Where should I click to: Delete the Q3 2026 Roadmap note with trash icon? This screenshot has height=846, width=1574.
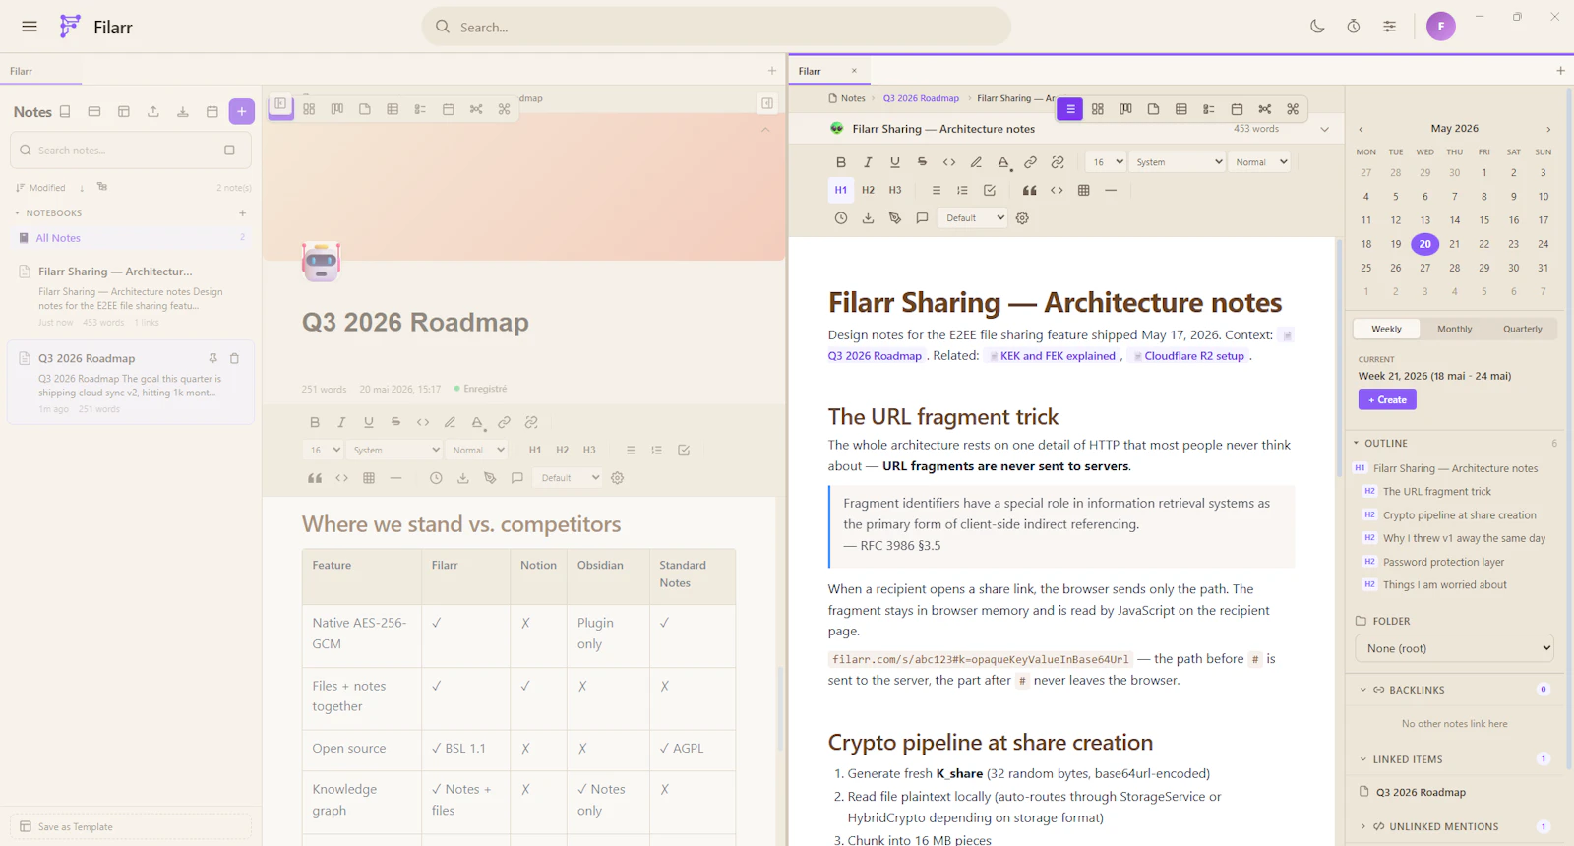[x=234, y=358]
